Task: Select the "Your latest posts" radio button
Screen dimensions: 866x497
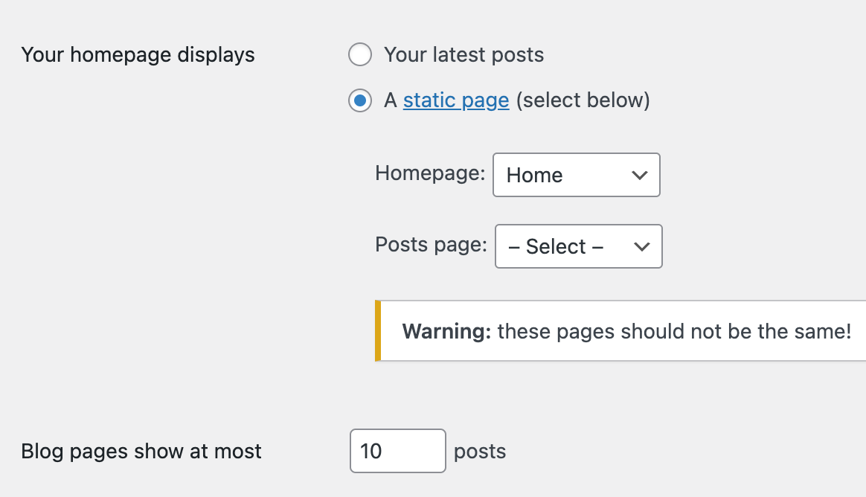Action: point(360,55)
